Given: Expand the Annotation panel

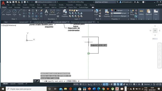Looking at the screenshot, I should pyautogui.click(x=52, y=19).
